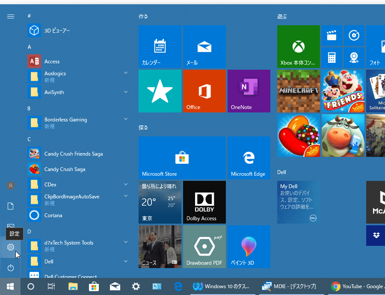The width and height of the screenshot is (385, 295).
Task: Open the Microsoft Edge tile
Action: [249, 158]
